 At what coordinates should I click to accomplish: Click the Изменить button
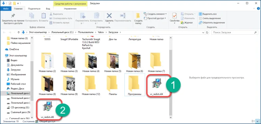(188, 18)
